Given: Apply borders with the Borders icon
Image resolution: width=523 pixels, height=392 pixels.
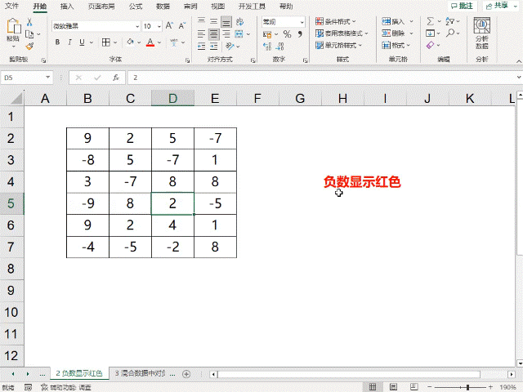Looking at the screenshot, I should [105, 42].
